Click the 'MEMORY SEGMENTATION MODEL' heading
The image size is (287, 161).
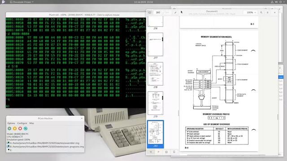tap(216, 37)
